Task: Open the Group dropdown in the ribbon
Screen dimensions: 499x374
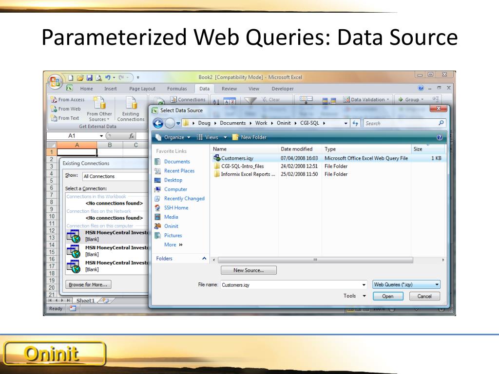Action: tap(411, 99)
